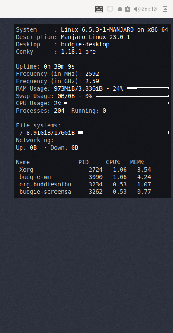Click the CPU Usage progress bar
173x333 pixels.
116,103
